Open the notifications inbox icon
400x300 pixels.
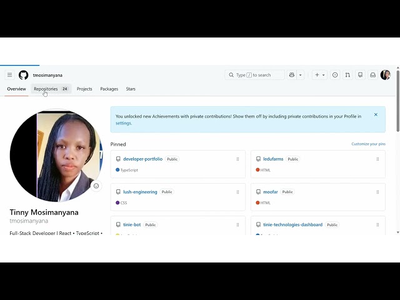pyautogui.click(x=372, y=75)
